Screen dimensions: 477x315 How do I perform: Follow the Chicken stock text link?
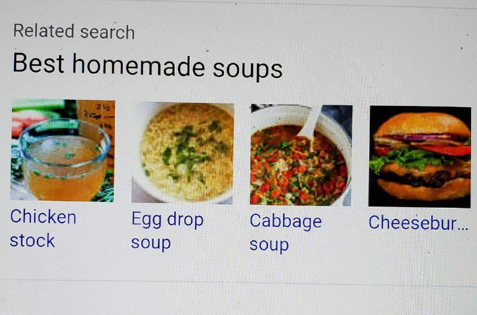pos(43,229)
